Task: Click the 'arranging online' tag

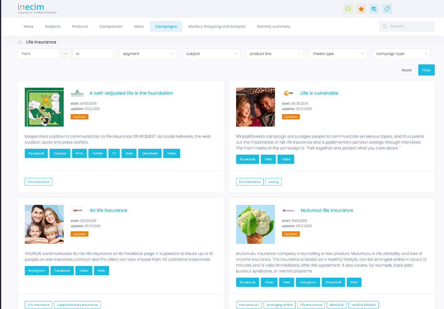Action: 280,305
